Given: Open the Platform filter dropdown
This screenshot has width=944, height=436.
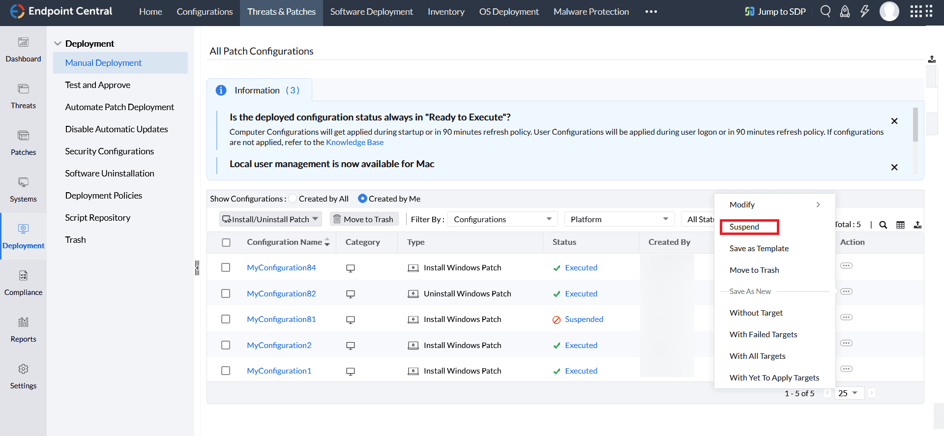Looking at the screenshot, I should (x=619, y=219).
